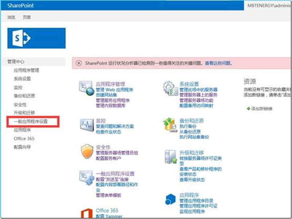Click the 配置"发送至"连接 link
This screenshot has width=292, height=219.
pos(112,179)
